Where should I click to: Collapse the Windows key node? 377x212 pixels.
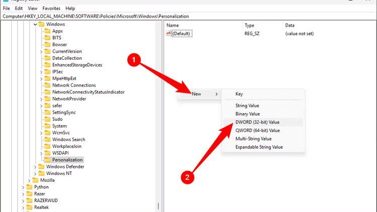pyautogui.click(x=35, y=24)
